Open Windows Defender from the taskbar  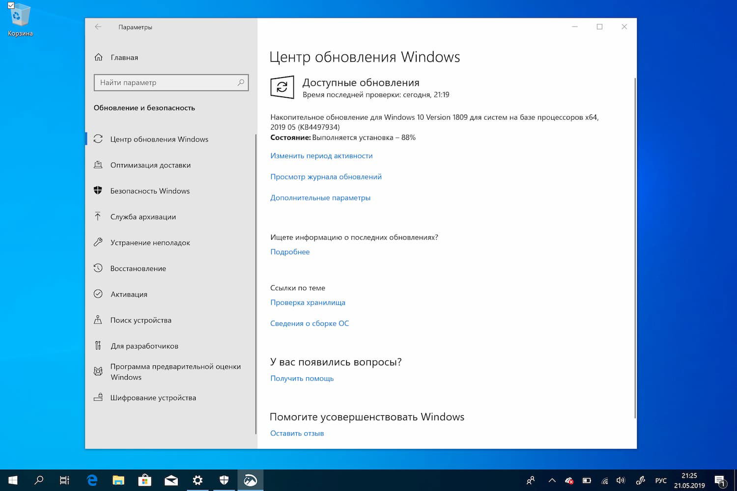click(224, 480)
